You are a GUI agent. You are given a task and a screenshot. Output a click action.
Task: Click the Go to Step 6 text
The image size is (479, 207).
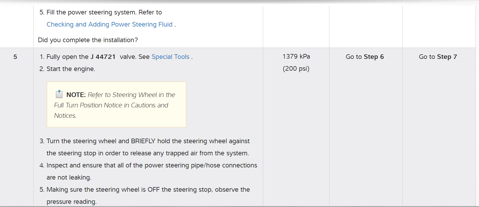(364, 57)
